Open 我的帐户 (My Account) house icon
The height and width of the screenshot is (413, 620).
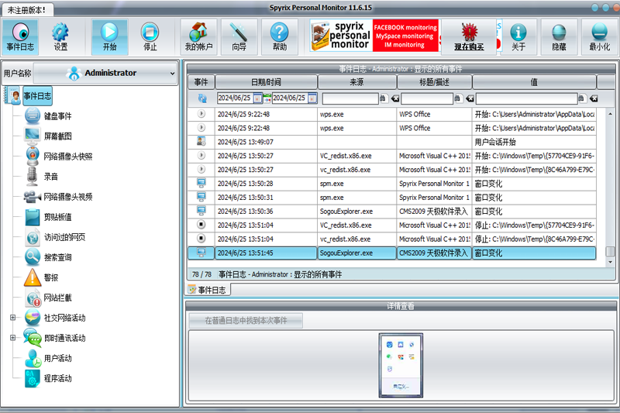pos(198,36)
